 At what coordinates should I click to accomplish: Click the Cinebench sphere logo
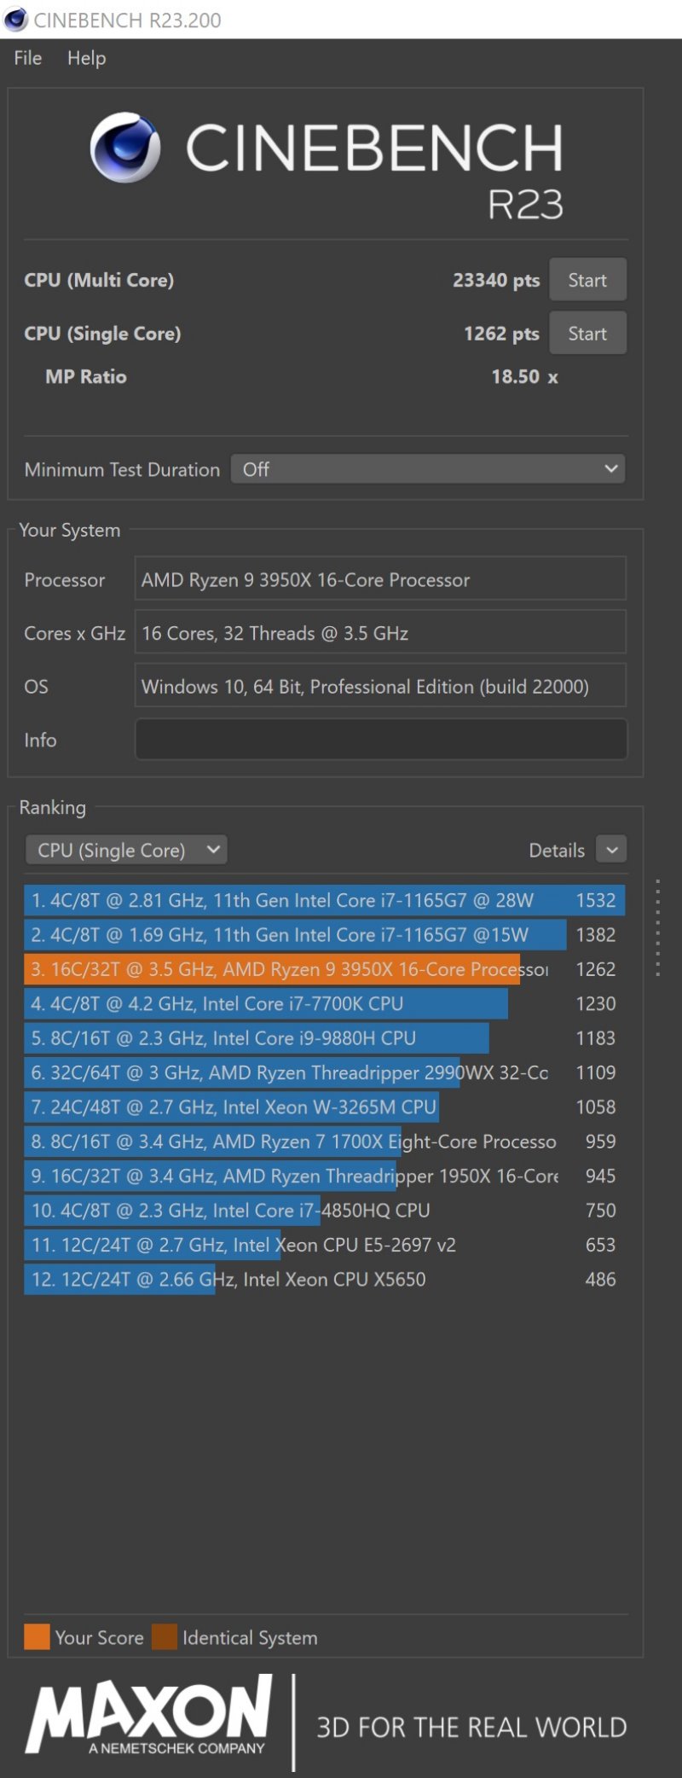(x=125, y=148)
